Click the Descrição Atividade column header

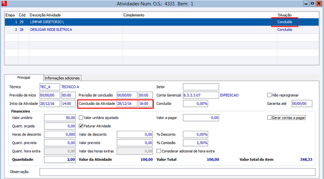point(76,15)
